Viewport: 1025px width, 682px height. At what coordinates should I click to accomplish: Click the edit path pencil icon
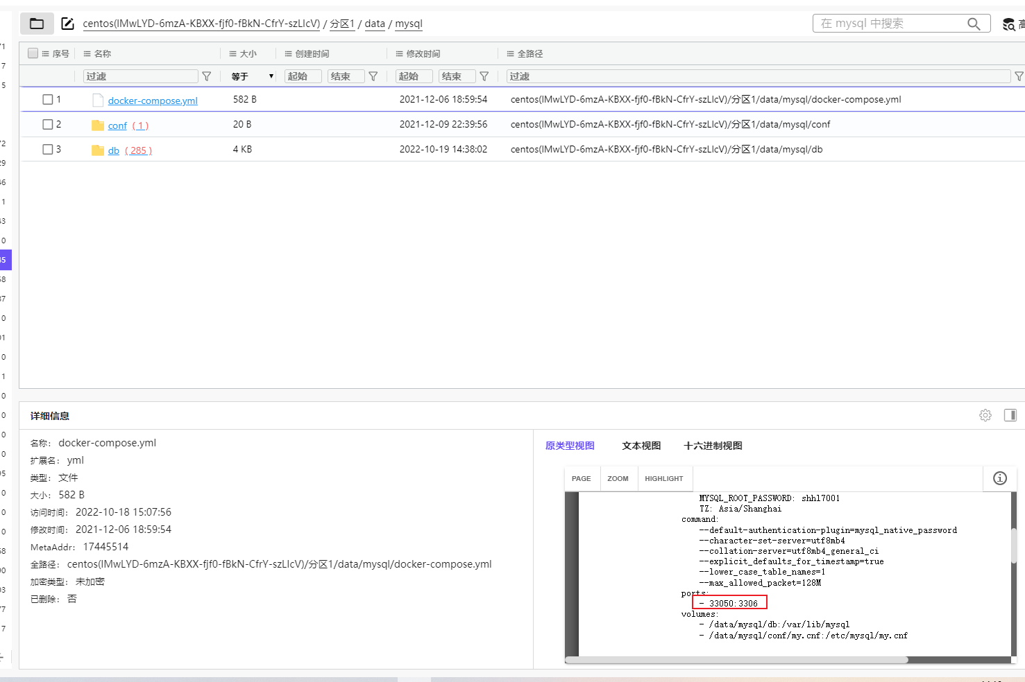(x=67, y=24)
